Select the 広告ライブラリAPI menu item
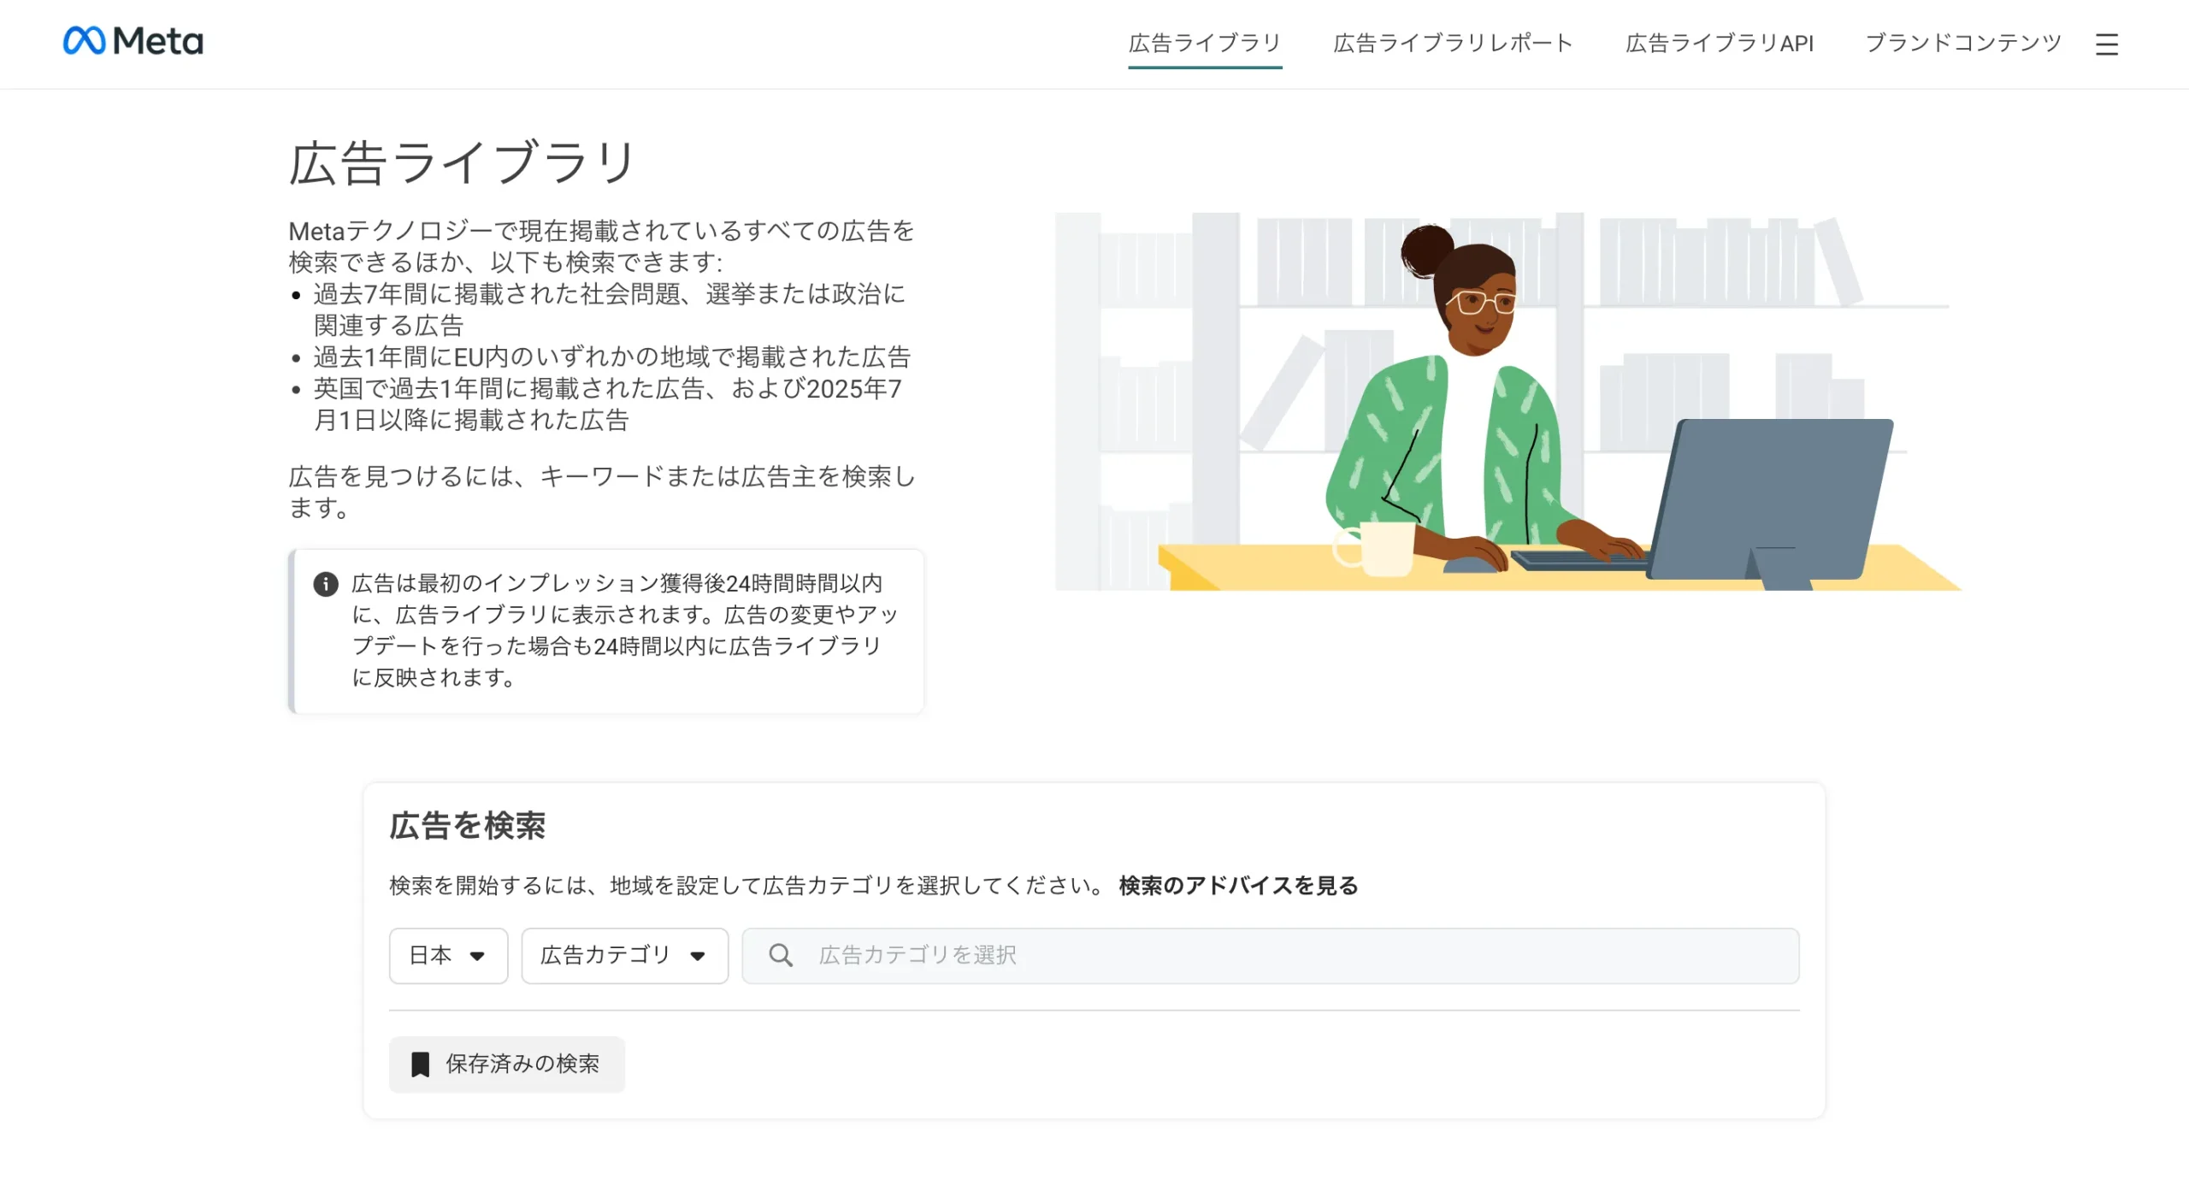Viewport: 2189px width, 1197px height. (1720, 43)
